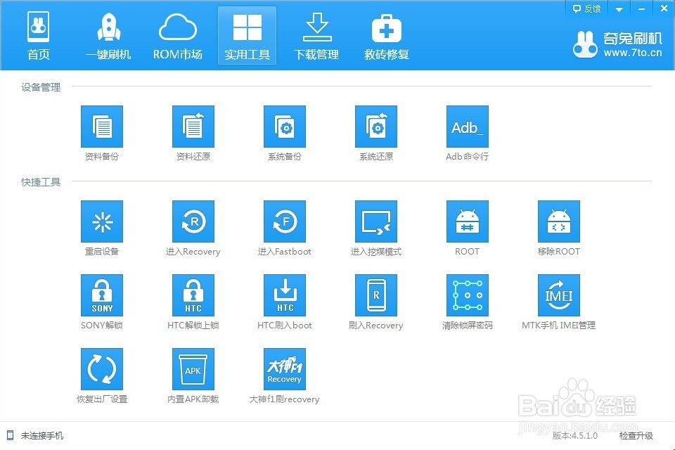Open the title bar dropdown menu arrow
Viewport: 675px width, 450px height.
[x=619, y=9]
